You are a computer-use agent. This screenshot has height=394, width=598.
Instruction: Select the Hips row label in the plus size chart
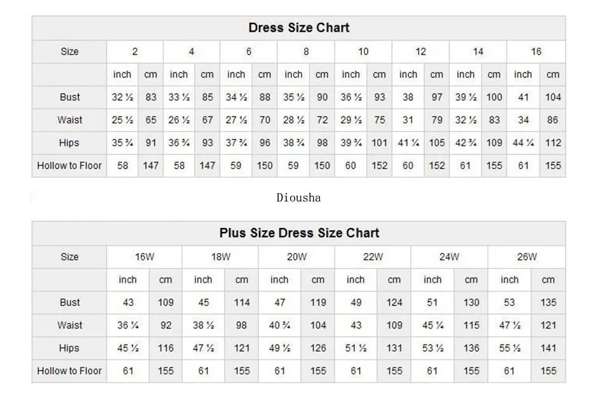tap(70, 348)
